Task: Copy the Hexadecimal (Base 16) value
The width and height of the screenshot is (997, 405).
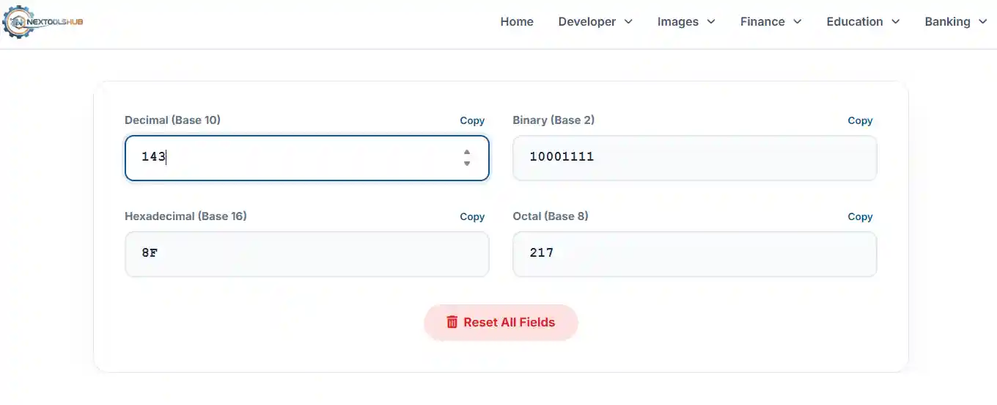Action: 472,216
